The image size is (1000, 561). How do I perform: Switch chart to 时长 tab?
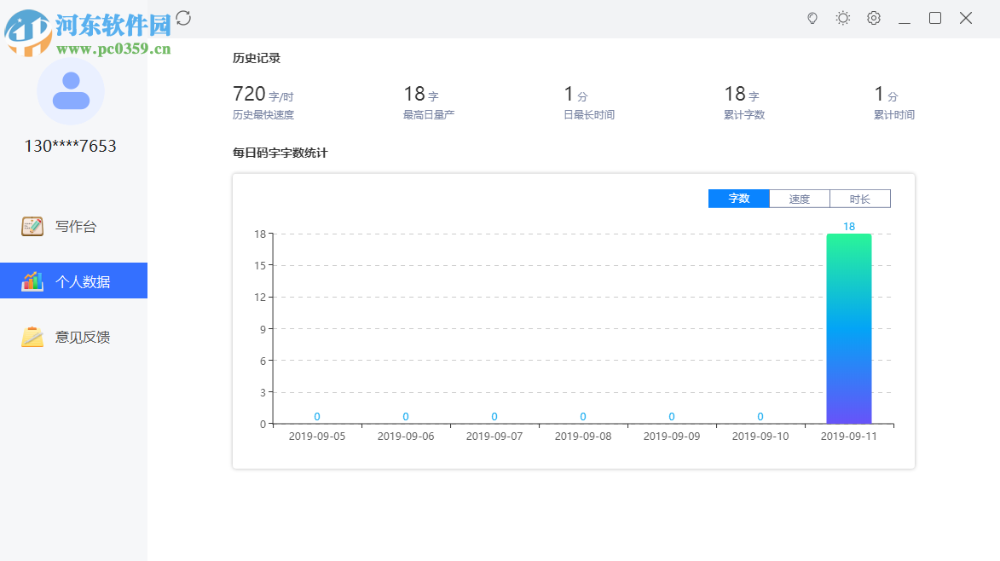[860, 199]
